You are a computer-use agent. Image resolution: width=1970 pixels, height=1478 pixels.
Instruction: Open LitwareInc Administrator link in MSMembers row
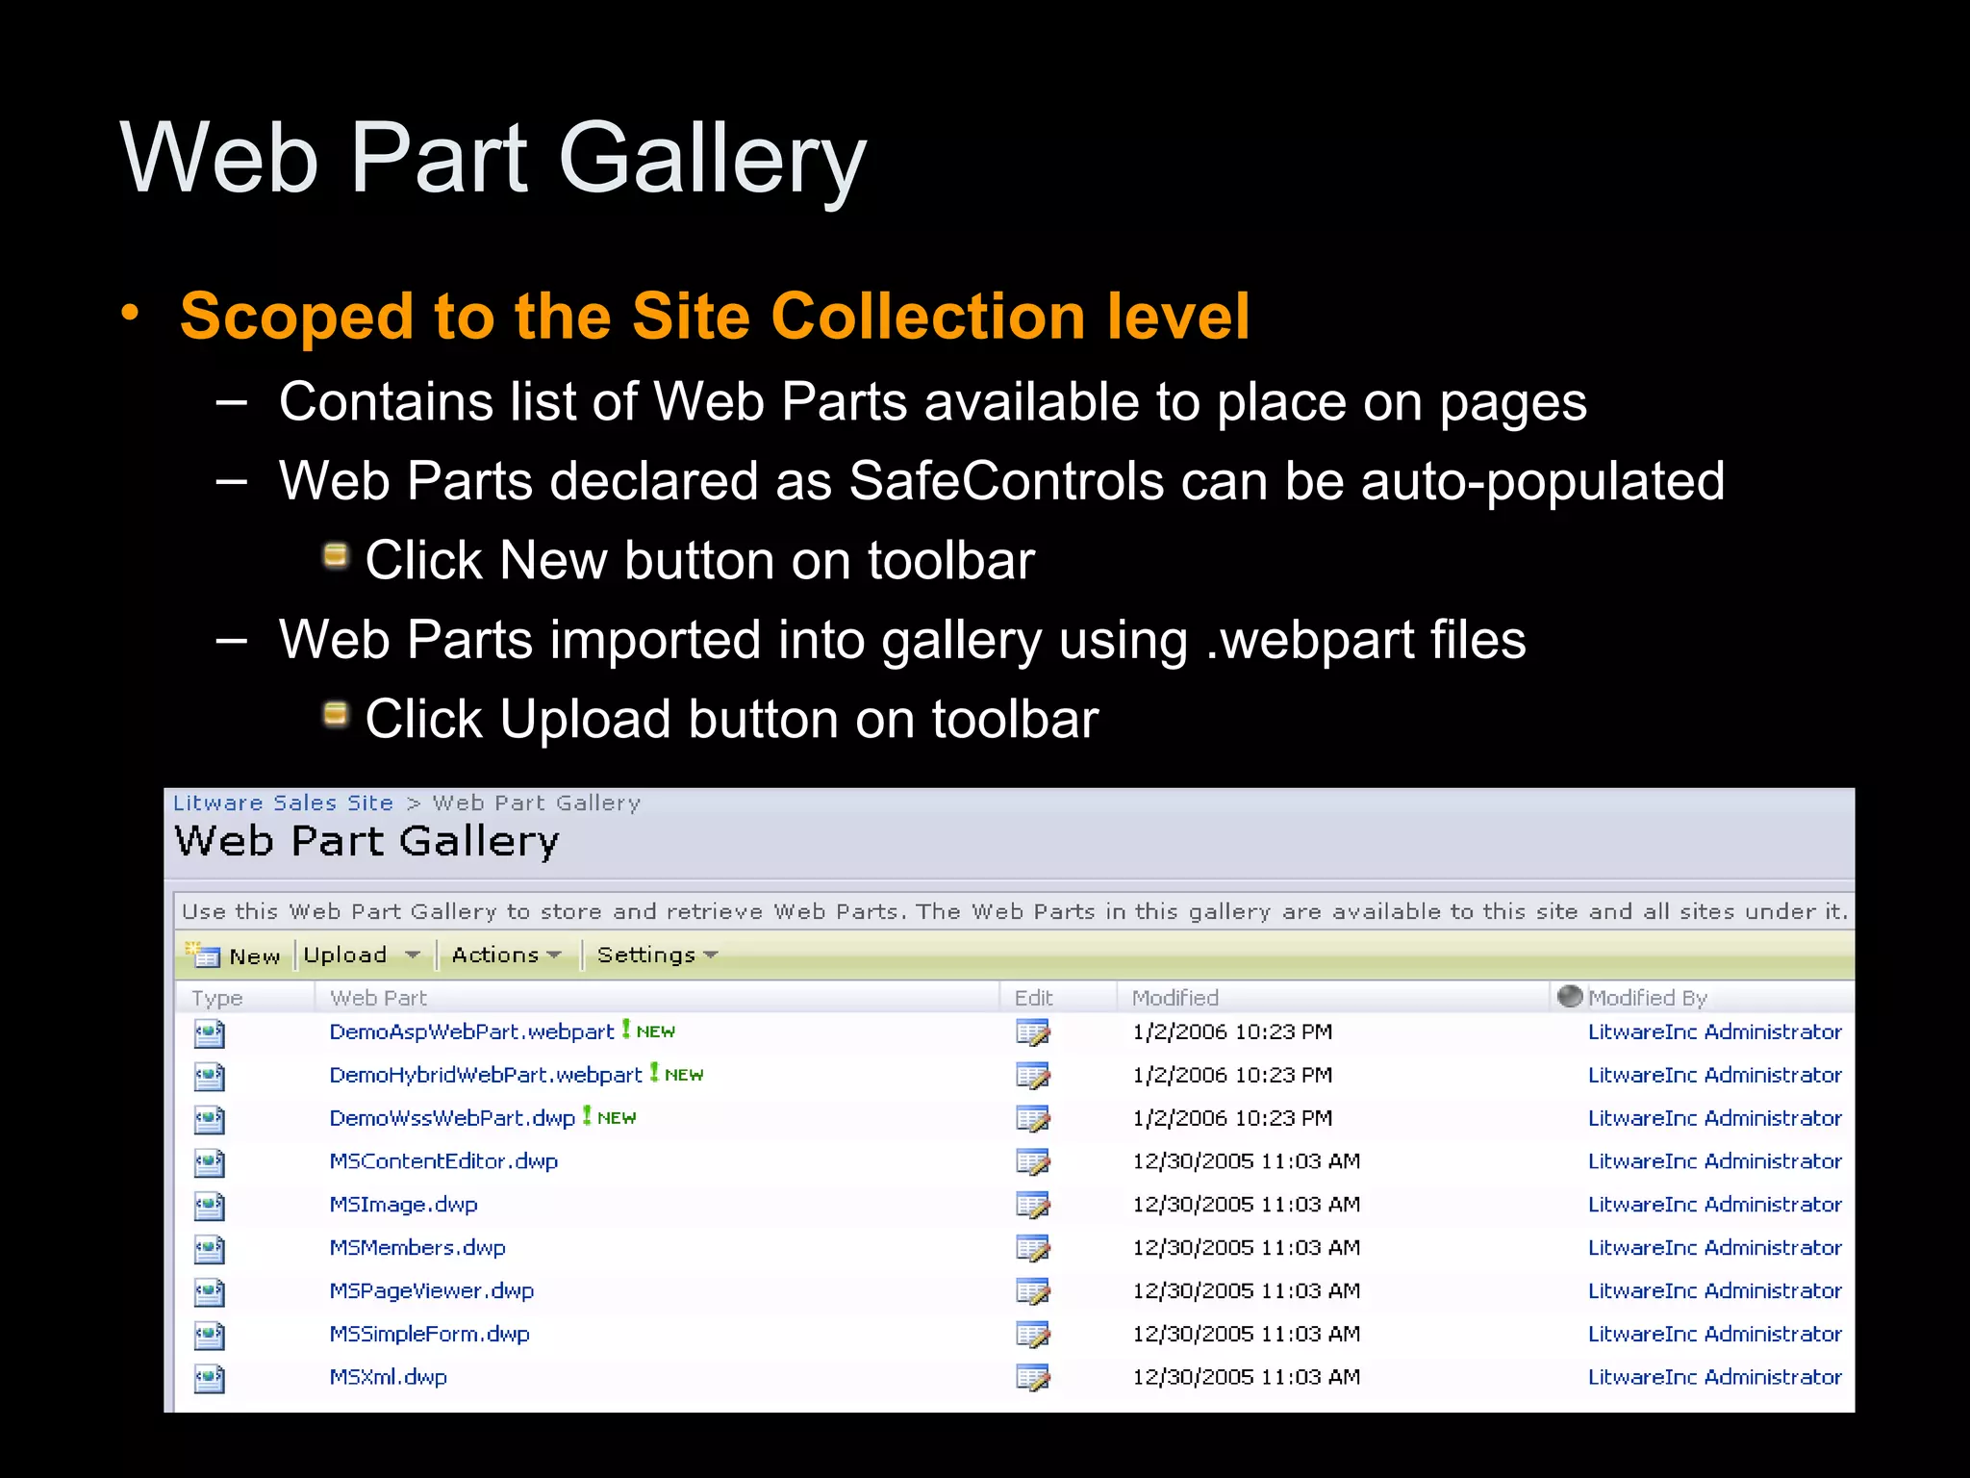click(1714, 1248)
